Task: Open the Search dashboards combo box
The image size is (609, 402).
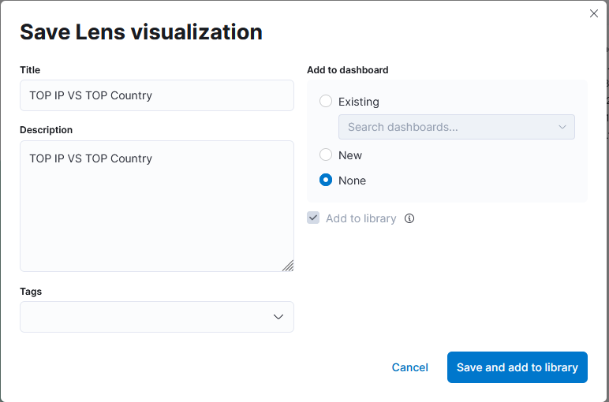Action: pyautogui.click(x=457, y=127)
